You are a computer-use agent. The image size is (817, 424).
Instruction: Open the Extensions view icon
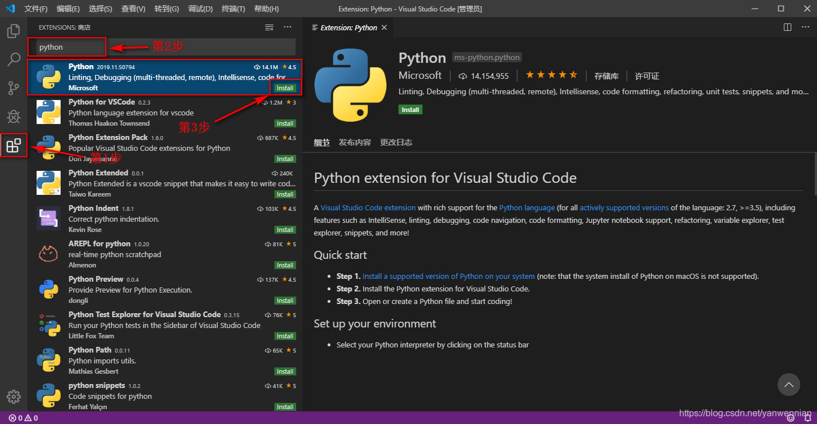14,146
